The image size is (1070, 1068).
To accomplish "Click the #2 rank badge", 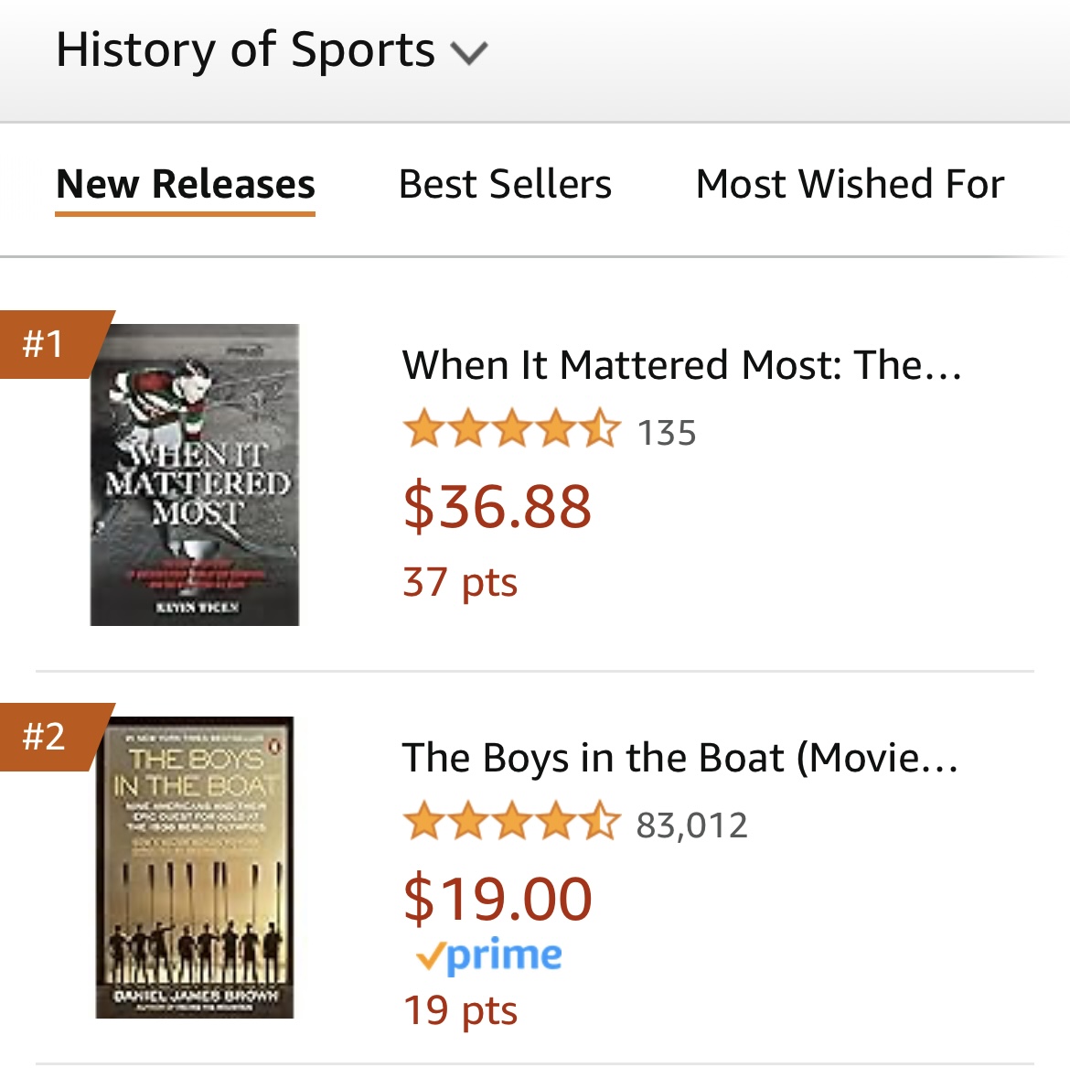I will point(48,736).
